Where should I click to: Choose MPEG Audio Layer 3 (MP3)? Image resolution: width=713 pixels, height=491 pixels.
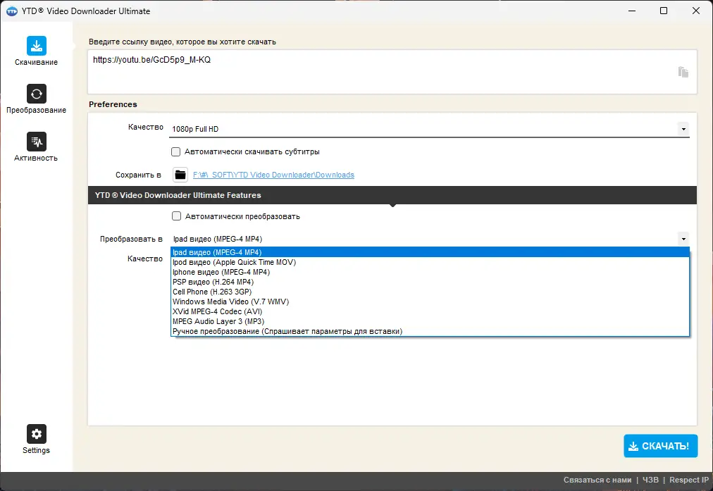tap(430, 321)
